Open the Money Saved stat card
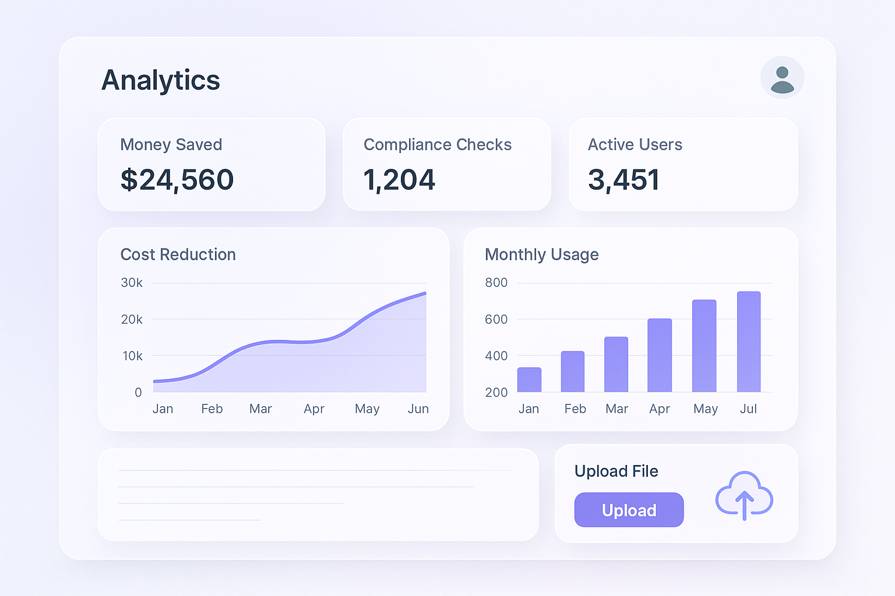Image resolution: width=895 pixels, height=596 pixels. click(x=212, y=165)
